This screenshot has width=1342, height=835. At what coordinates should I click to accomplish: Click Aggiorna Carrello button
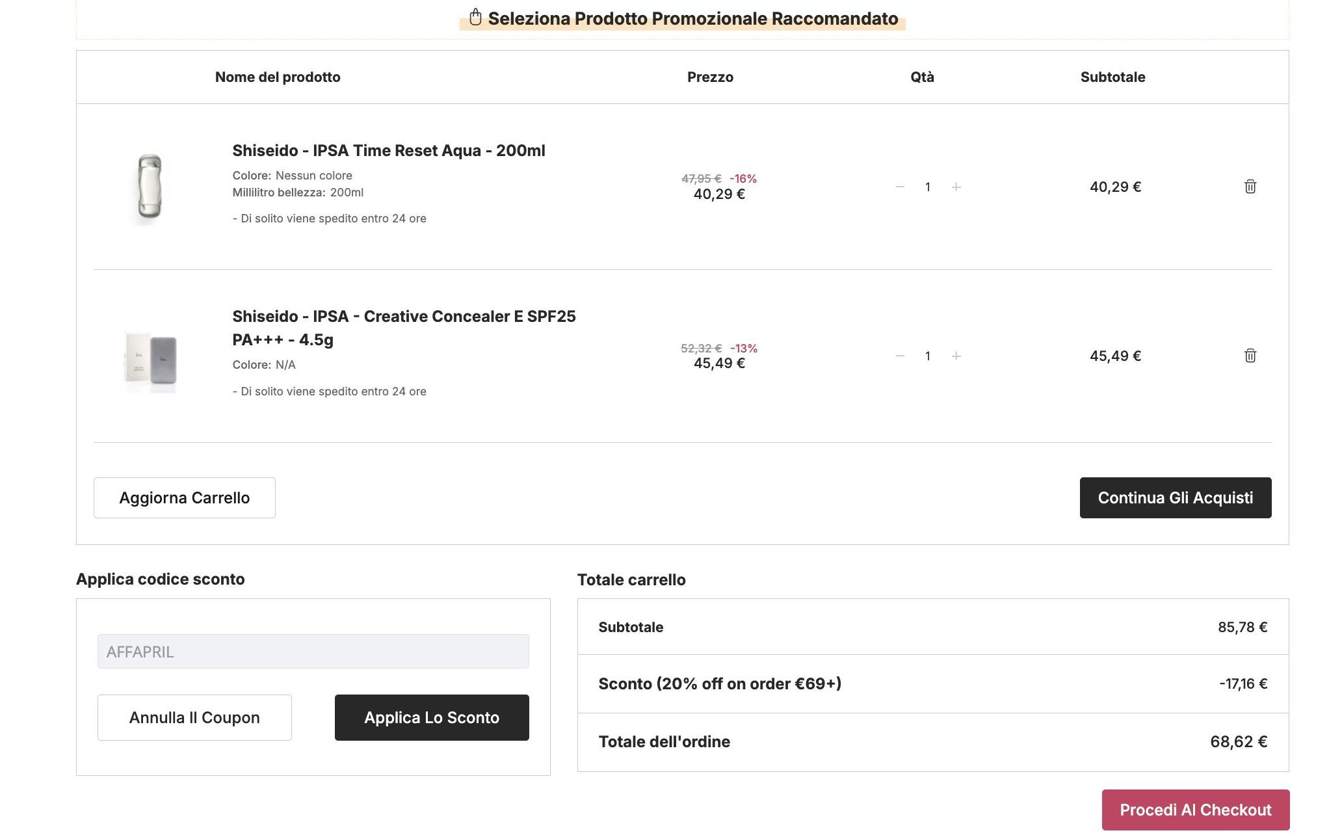(185, 497)
